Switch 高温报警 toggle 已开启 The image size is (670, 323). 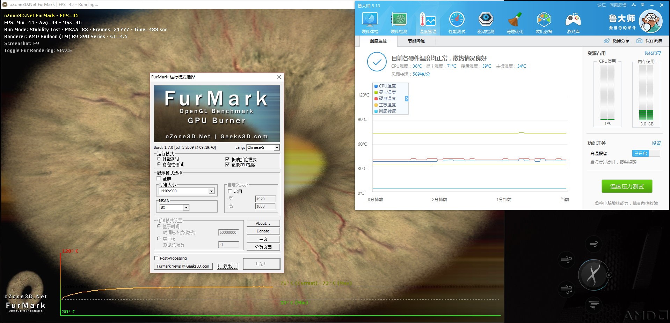click(x=646, y=153)
